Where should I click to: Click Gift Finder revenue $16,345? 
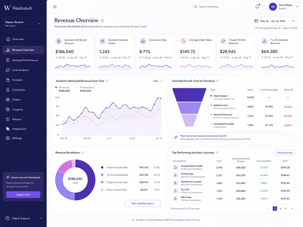[241, 199]
